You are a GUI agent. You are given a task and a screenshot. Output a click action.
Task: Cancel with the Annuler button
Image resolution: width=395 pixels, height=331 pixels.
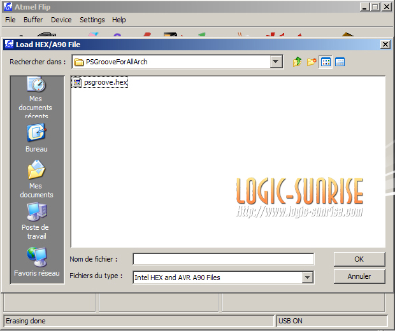tap(359, 276)
